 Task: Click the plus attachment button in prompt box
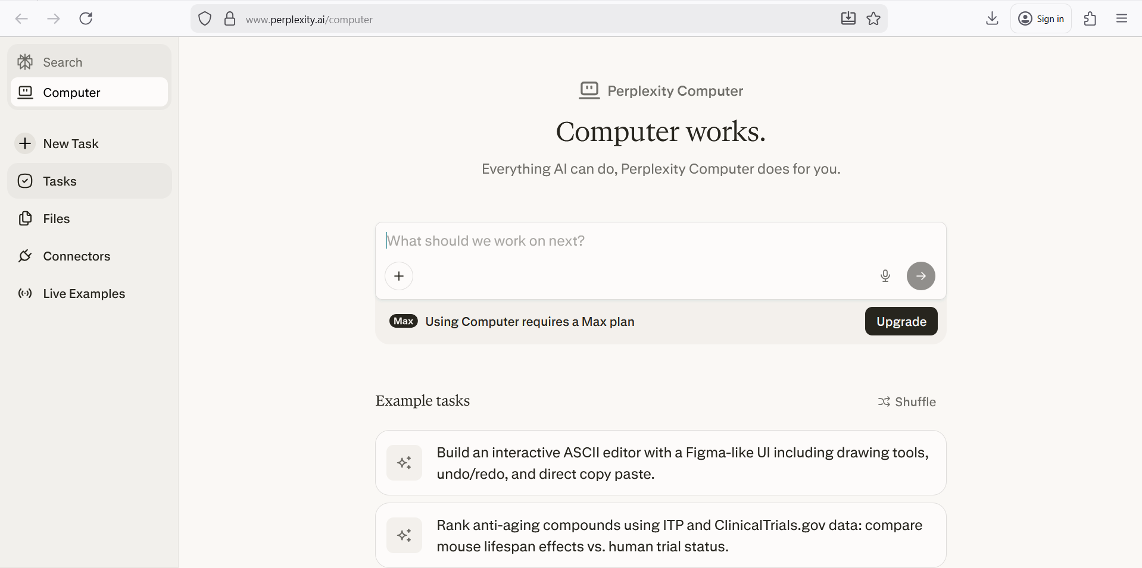399,276
